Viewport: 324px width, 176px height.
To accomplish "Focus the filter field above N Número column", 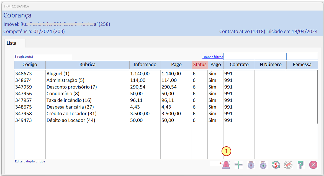I will 271,56.
